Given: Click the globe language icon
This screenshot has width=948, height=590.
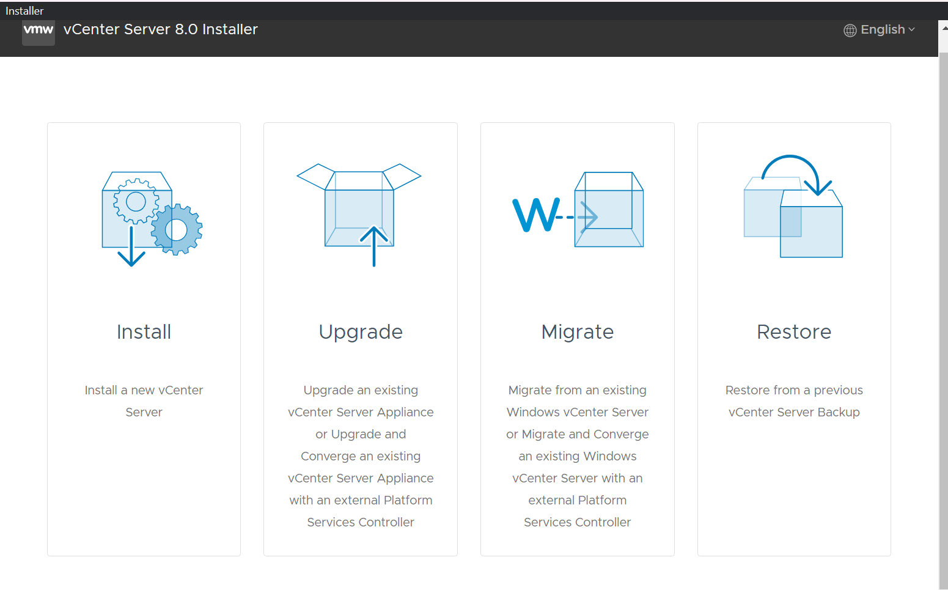Looking at the screenshot, I should (x=850, y=31).
